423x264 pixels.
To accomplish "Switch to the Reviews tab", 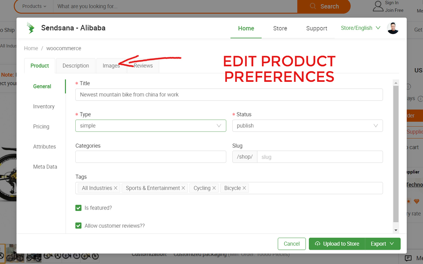I will (143, 66).
